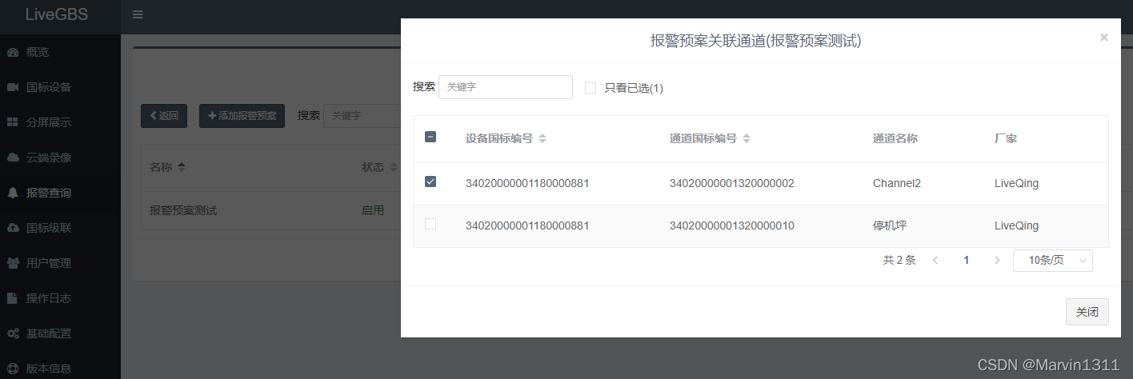Click the Channel2 name cell
The height and width of the screenshot is (379, 1133).
pos(897,183)
